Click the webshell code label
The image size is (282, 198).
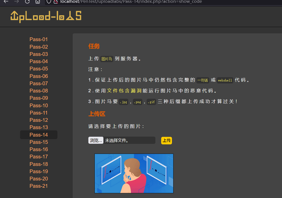click(225, 80)
